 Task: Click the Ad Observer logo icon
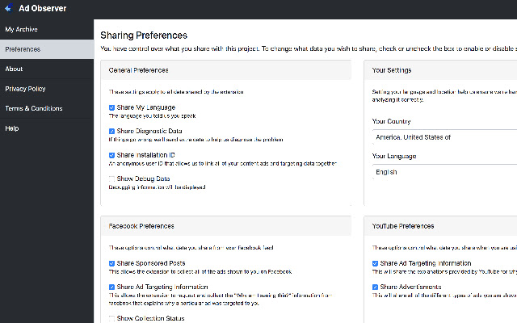(x=9, y=7)
